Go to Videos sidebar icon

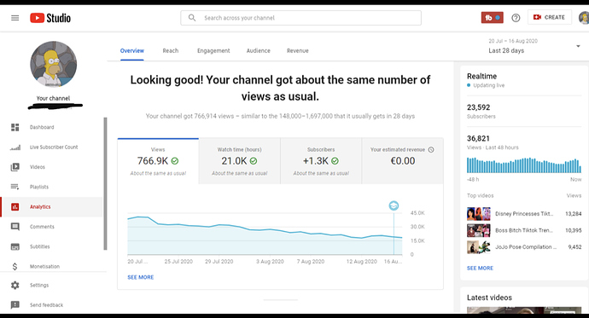click(x=15, y=167)
